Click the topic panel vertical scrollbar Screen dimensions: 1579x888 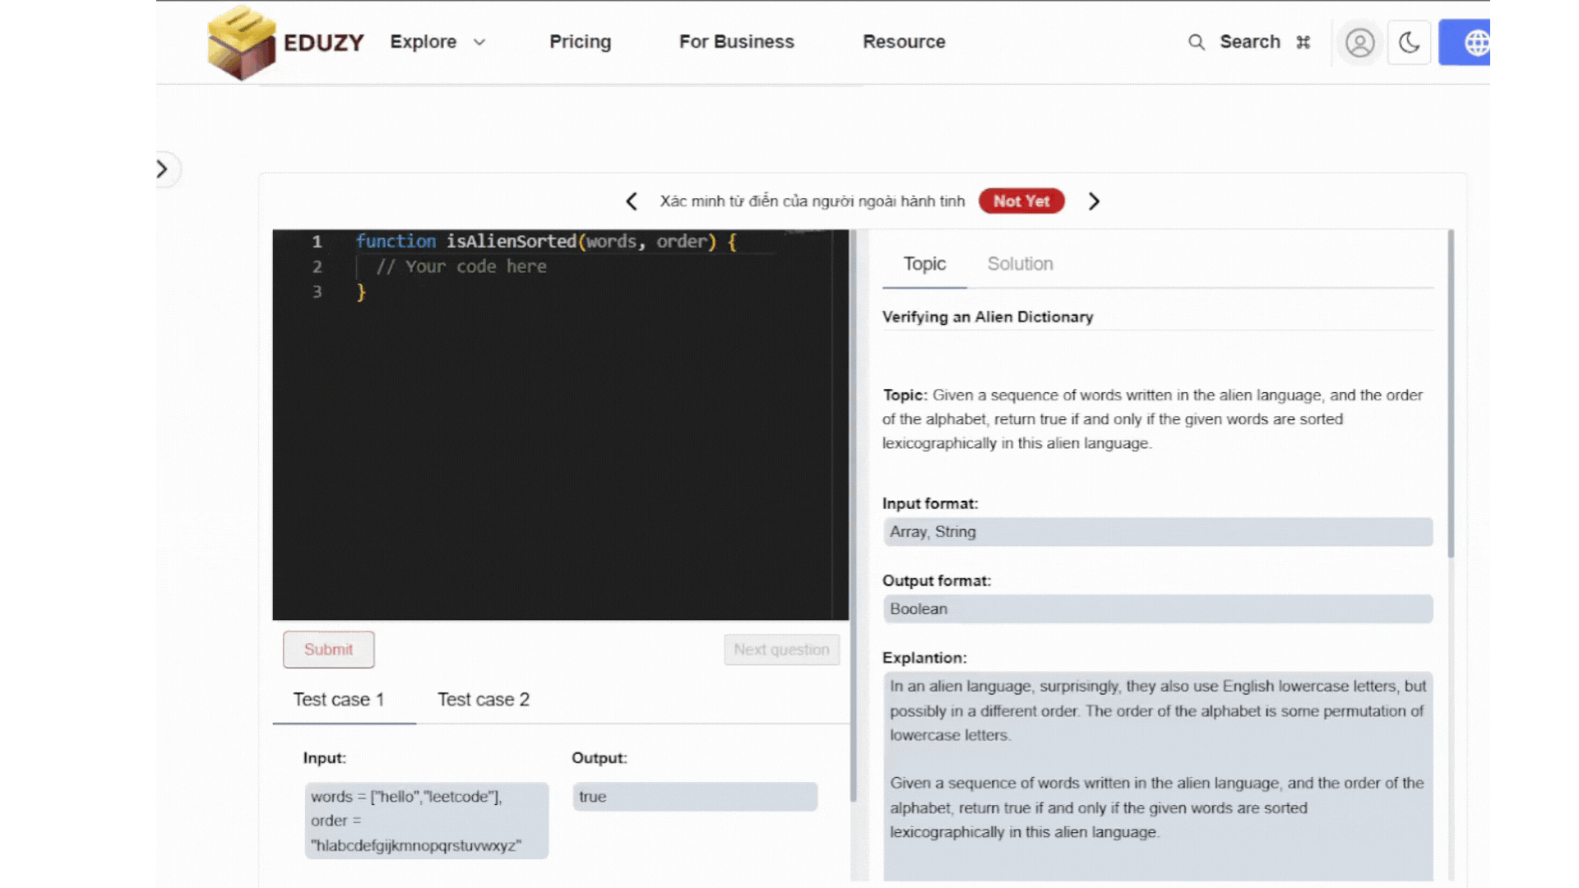point(1451,395)
